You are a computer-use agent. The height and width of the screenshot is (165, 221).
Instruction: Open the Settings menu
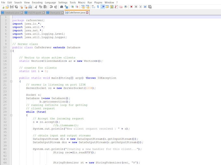click(x=63, y=2)
